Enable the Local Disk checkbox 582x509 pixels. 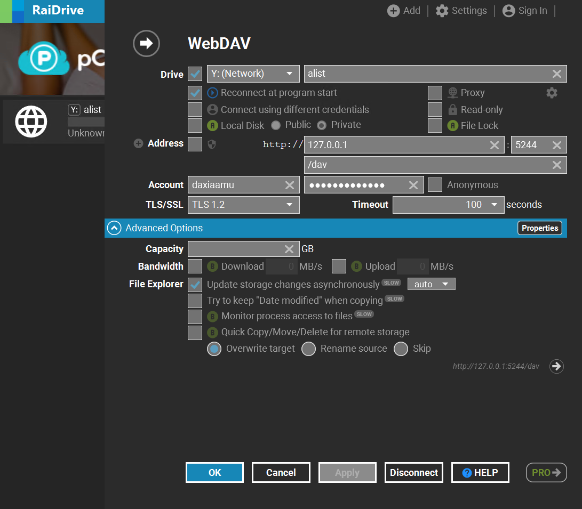pos(195,126)
